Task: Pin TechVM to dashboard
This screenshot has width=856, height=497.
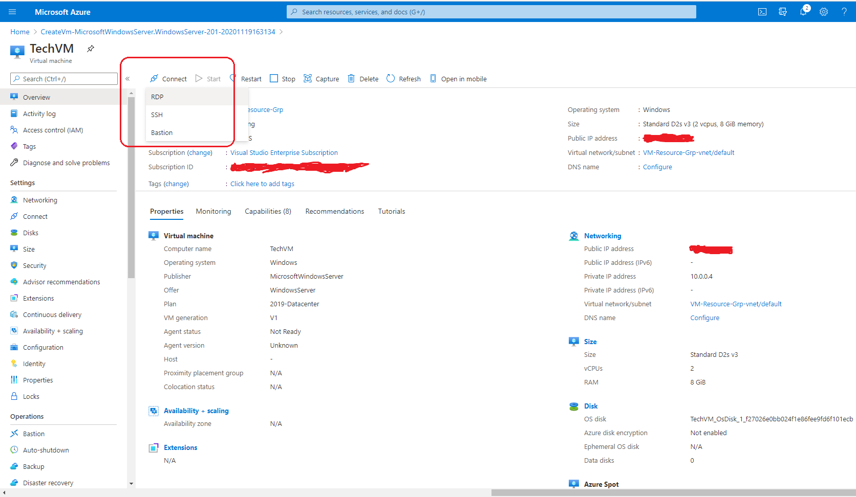Action: pyautogui.click(x=91, y=49)
